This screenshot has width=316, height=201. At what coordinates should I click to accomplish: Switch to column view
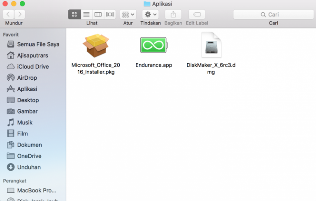(x=98, y=14)
